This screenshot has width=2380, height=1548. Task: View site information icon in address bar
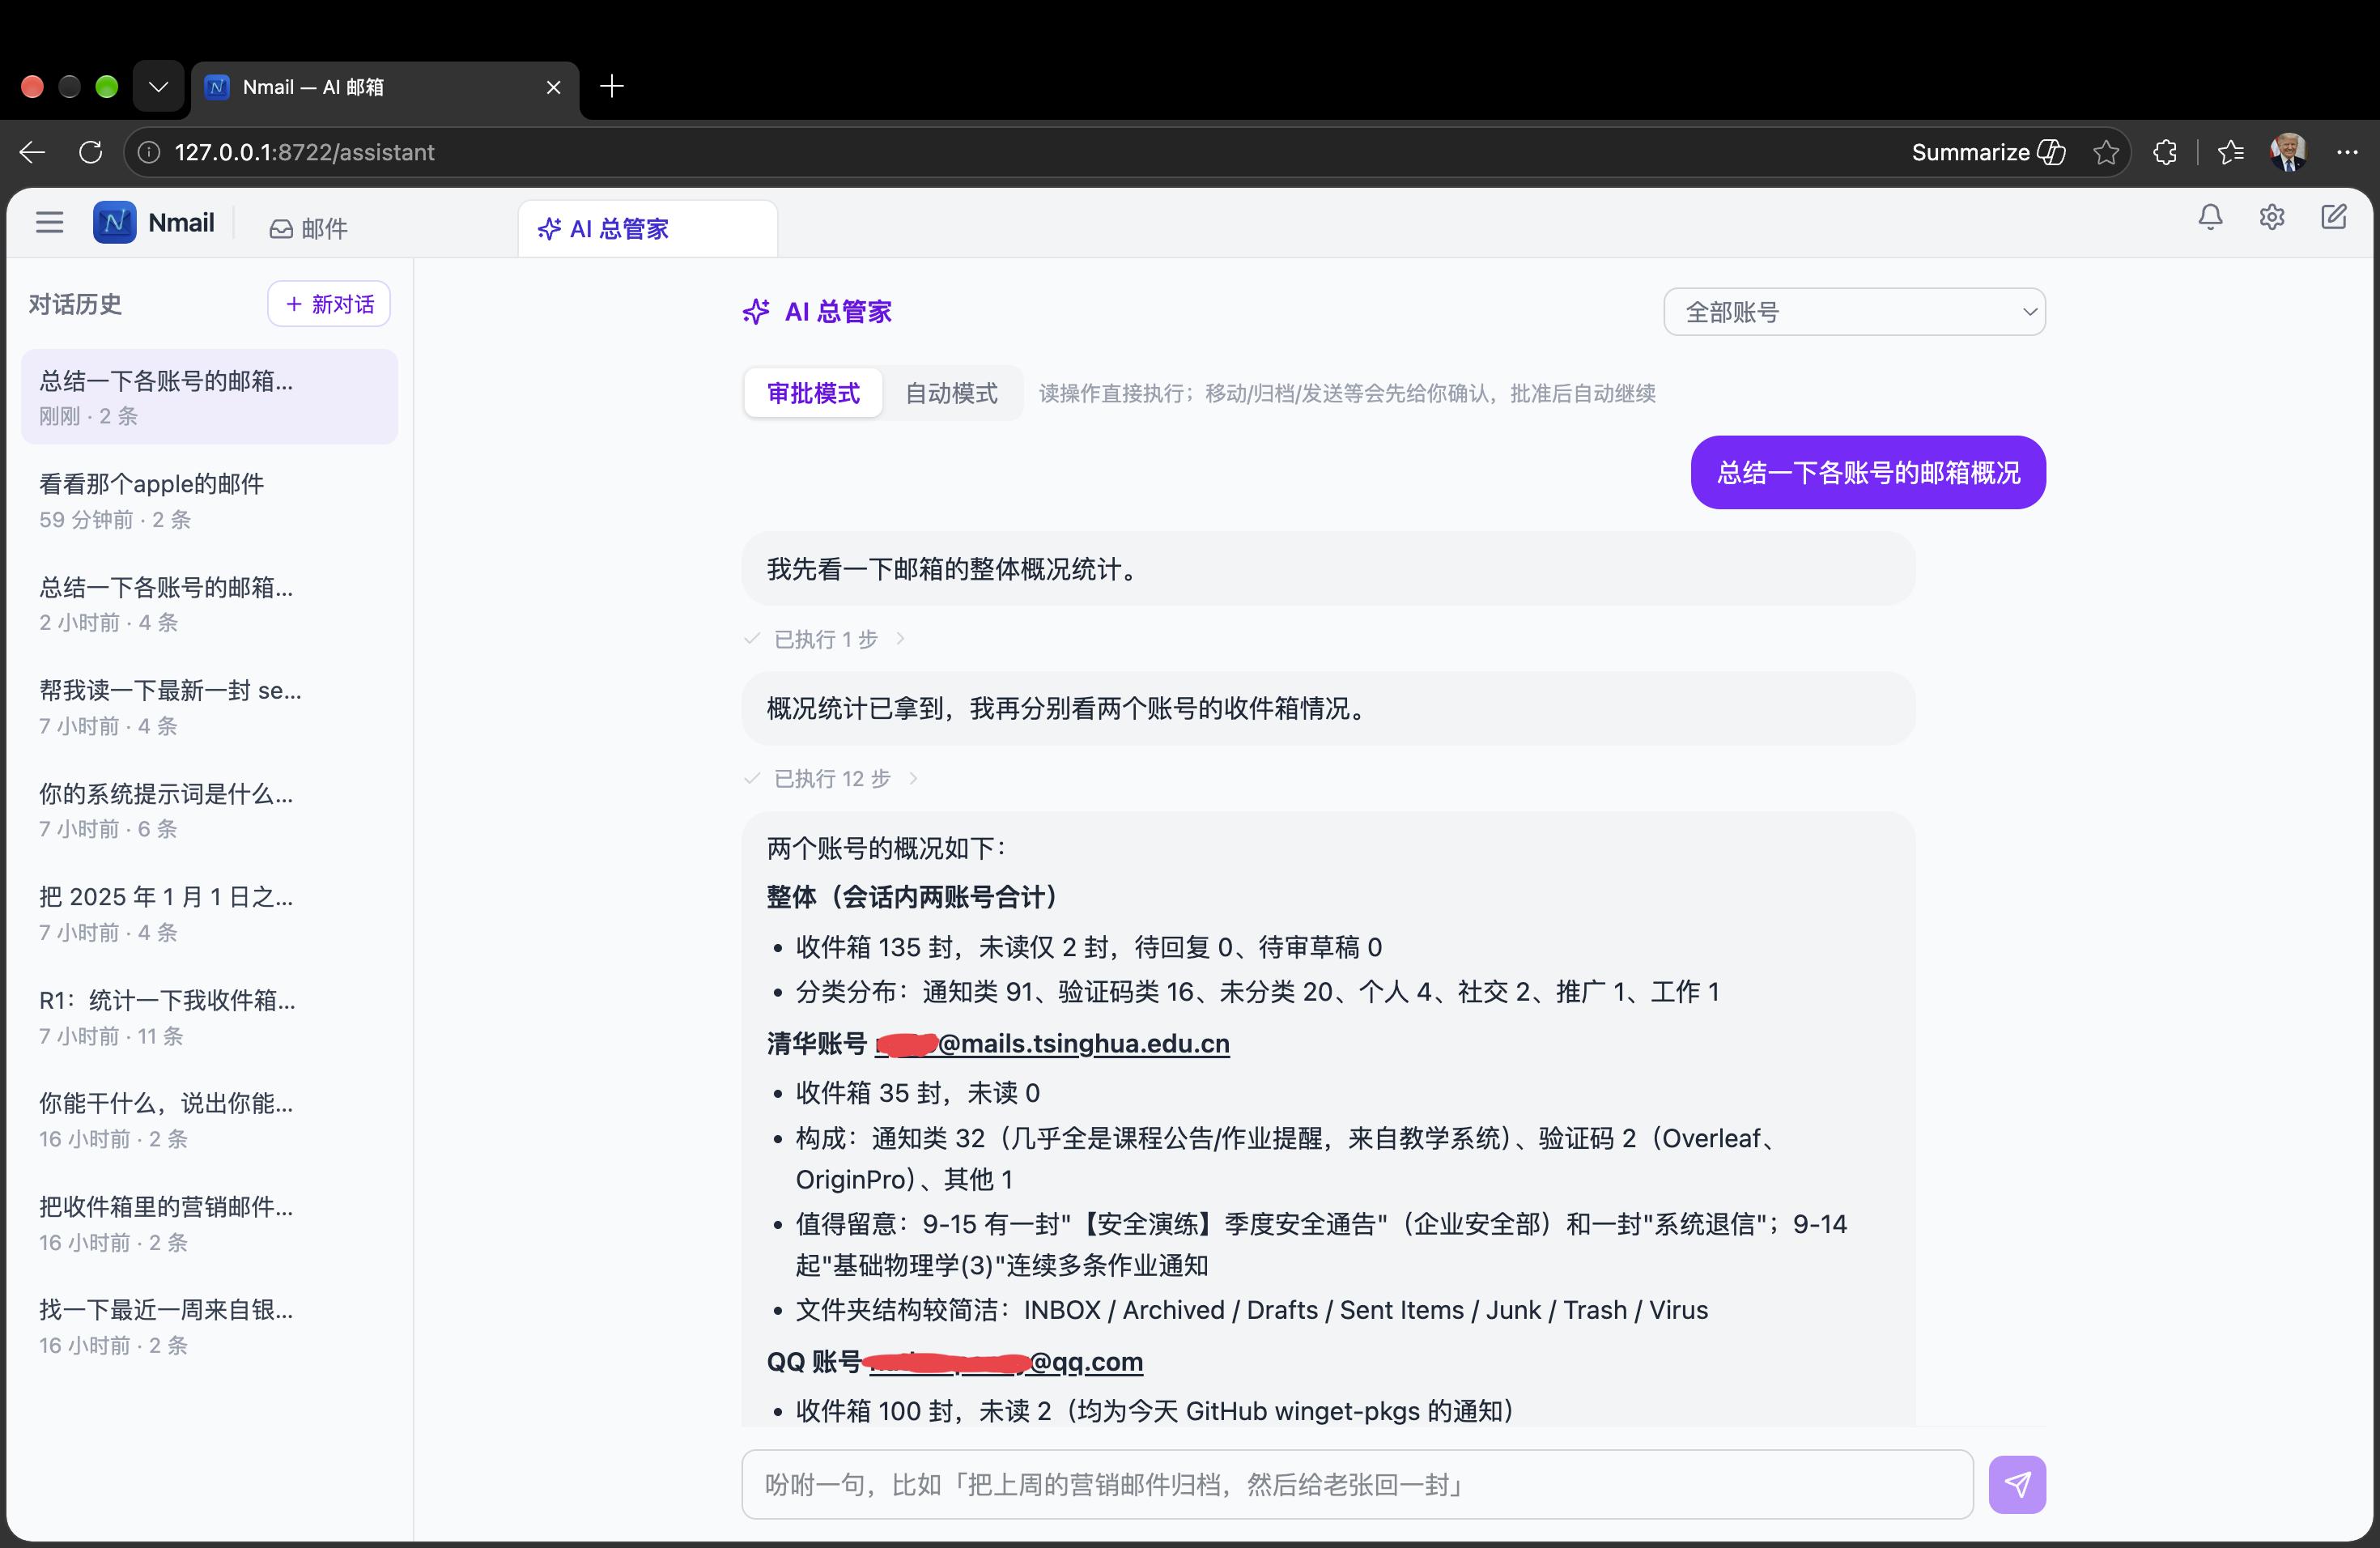click(x=149, y=152)
